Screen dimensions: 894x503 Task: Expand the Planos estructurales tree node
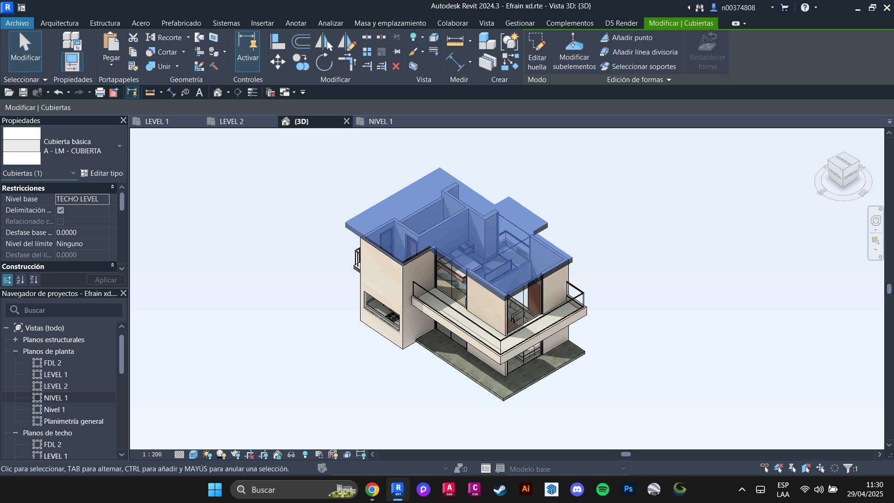pos(15,339)
